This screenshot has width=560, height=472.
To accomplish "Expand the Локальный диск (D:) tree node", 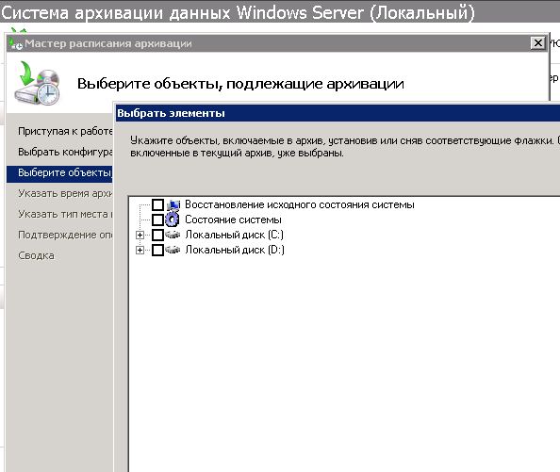I will [140, 250].
